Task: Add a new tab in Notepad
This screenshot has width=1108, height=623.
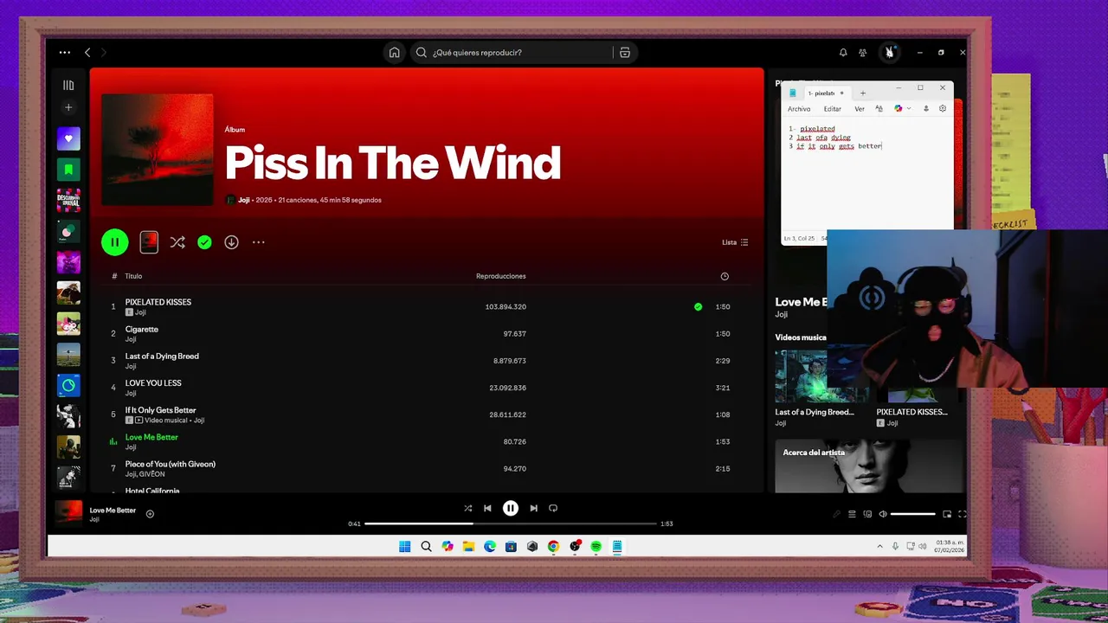Action: 863,93
